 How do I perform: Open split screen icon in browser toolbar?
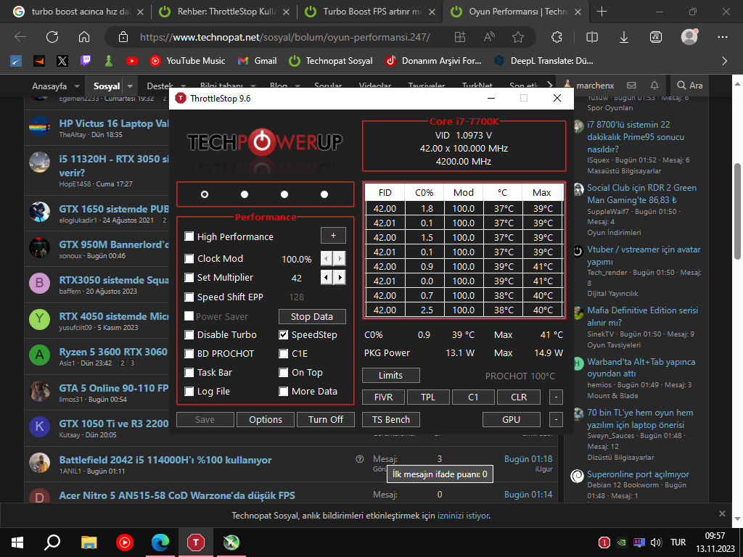click(x=592, y=37)
